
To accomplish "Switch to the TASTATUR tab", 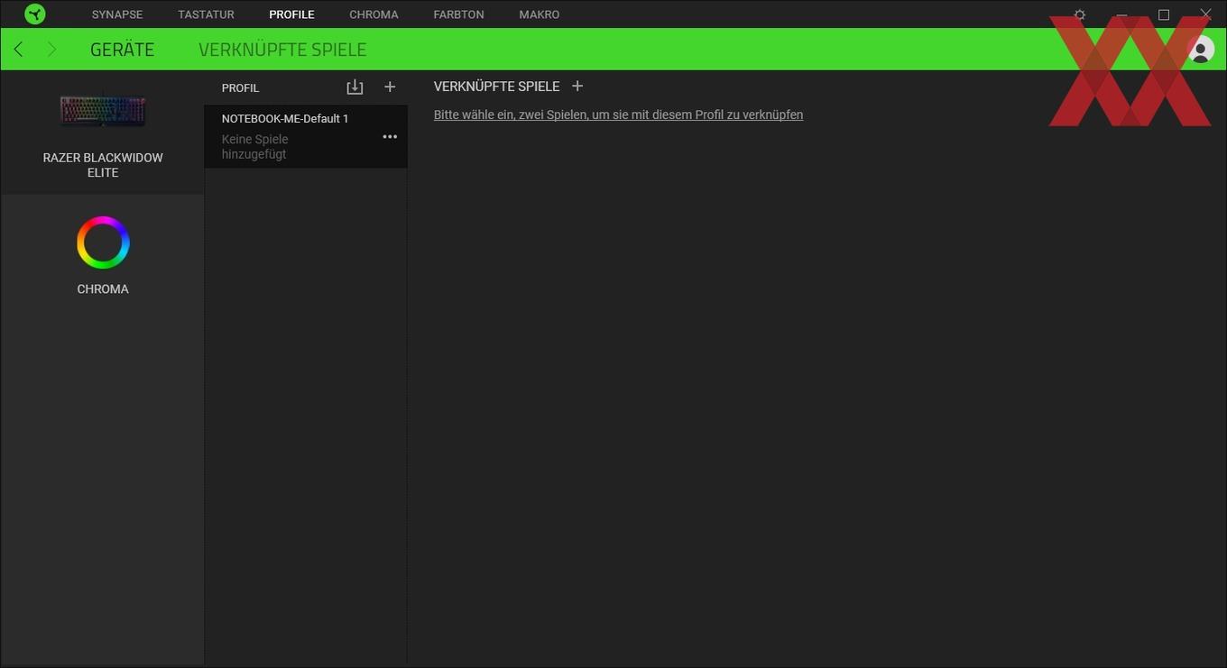I will click(x=206, y=14).
